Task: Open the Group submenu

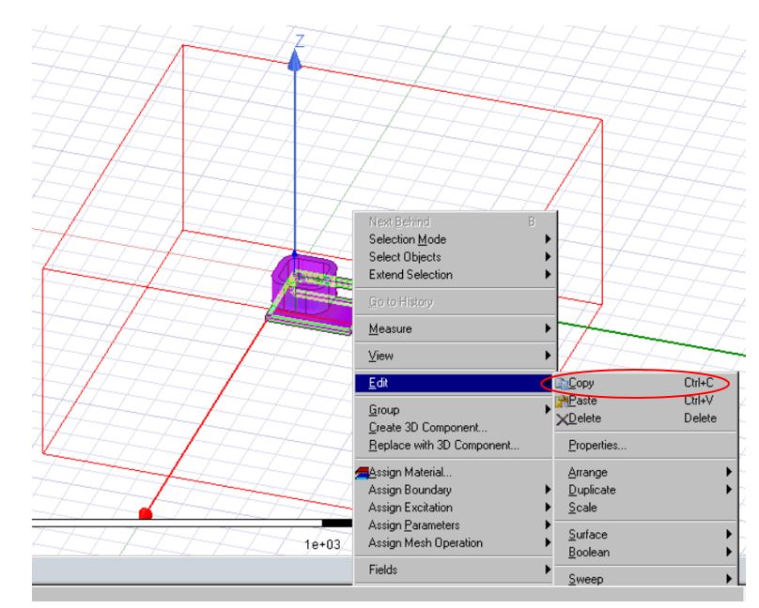Action: pos(454,410)
